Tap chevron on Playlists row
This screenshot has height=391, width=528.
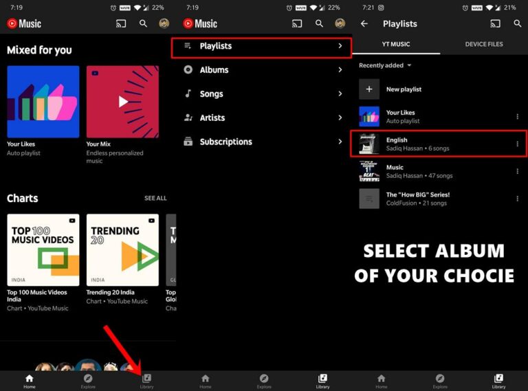pyautogui.click(x=340, y=46)
